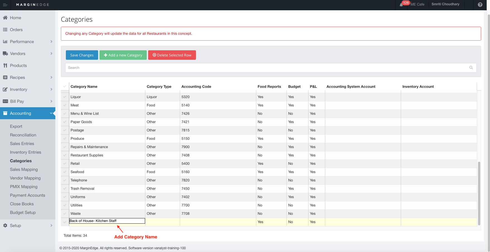Tick the checkbox for Liquor row
The height and width of the screenshot is (252, 490).
click(65, 97)
